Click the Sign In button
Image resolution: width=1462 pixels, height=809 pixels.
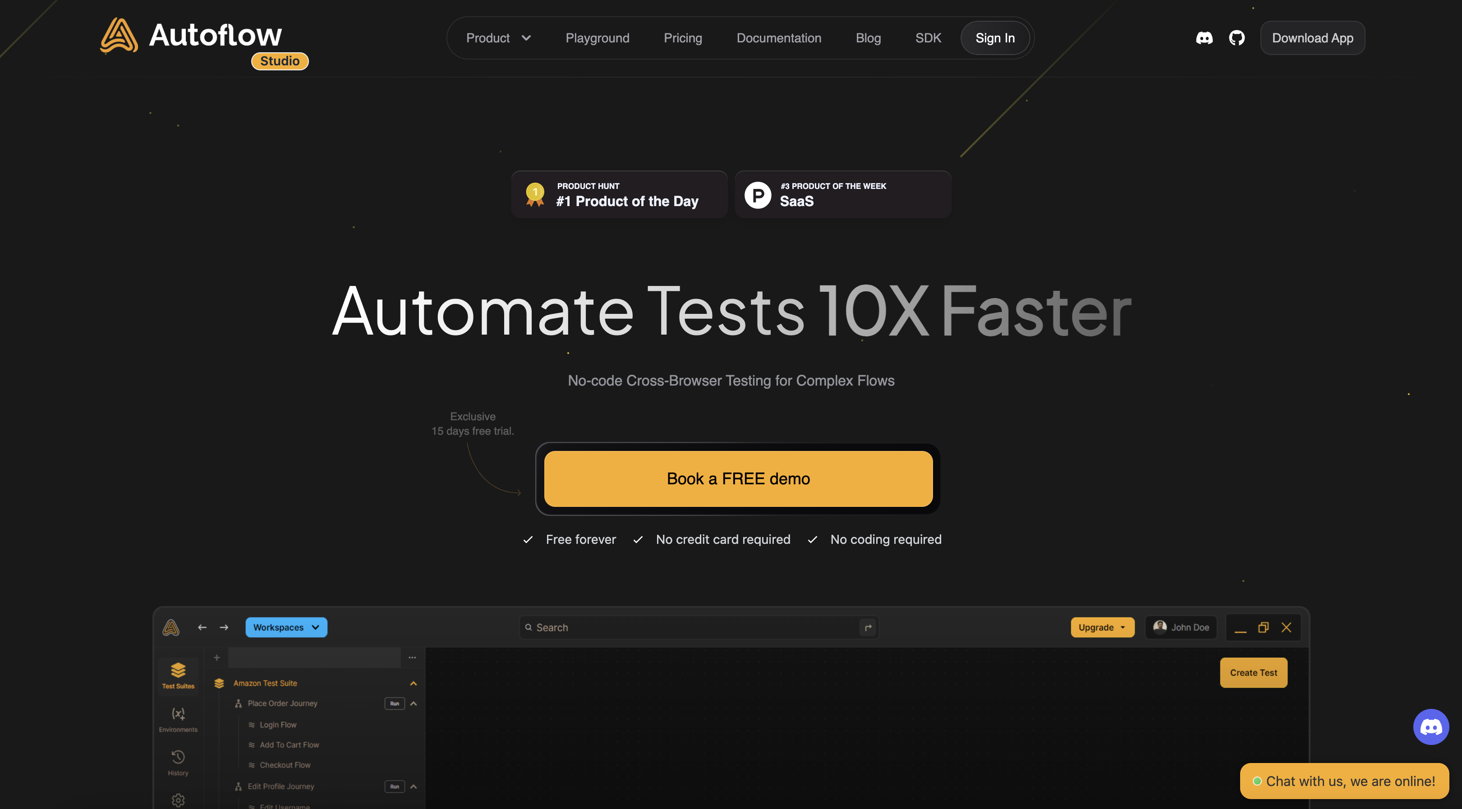click(x=995, y=38)
